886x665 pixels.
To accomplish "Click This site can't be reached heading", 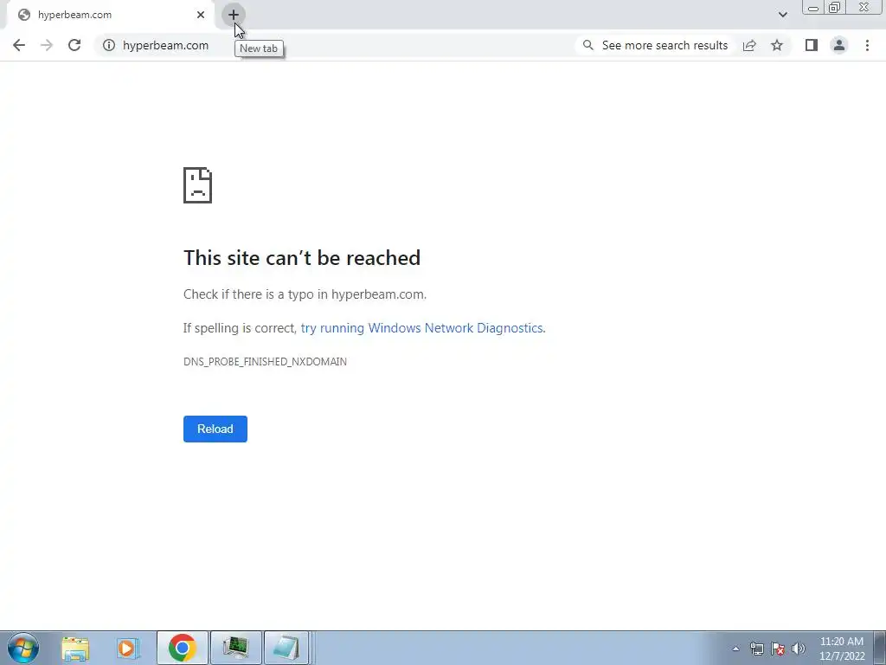I will tap(302, 258).
